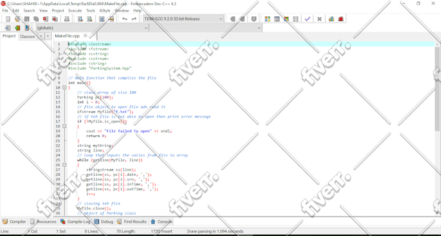441x236 pixels.
Task: Click the Print toolbar icon
Action: point(67,19)
